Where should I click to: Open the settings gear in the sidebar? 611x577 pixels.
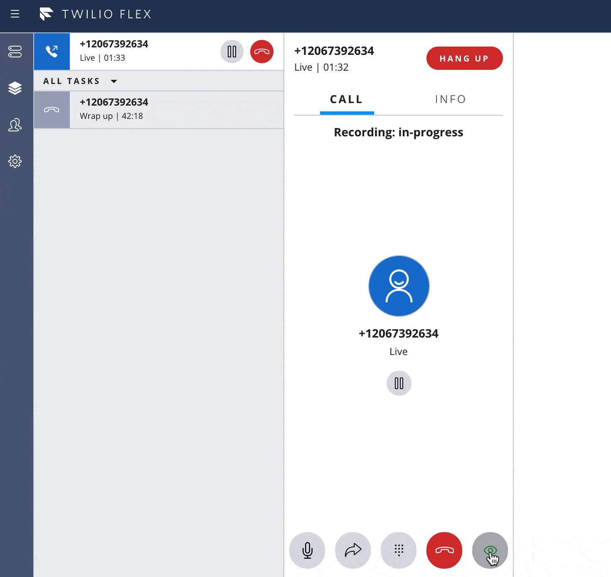[x=15, y=161]
